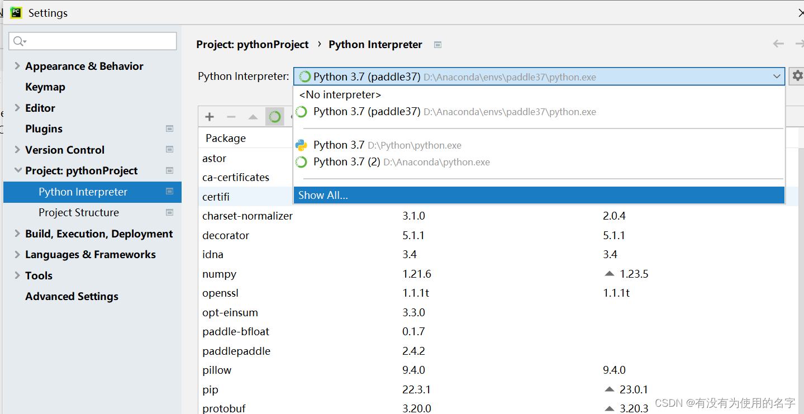Click the icon beside Project Structure row

pyautogui.click(x=170, y=212)
